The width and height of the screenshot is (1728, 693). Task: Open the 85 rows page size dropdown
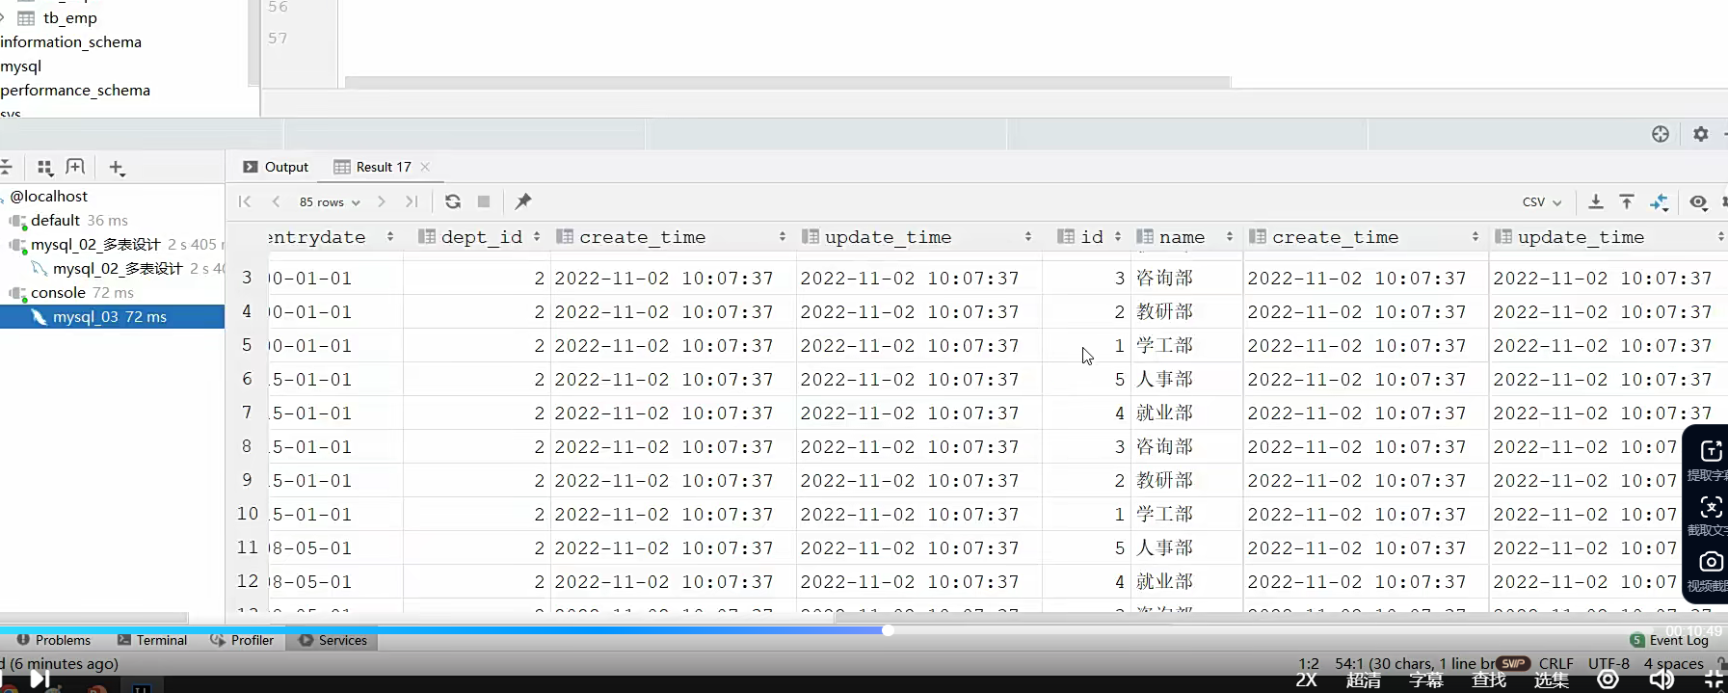click(330, 201)
